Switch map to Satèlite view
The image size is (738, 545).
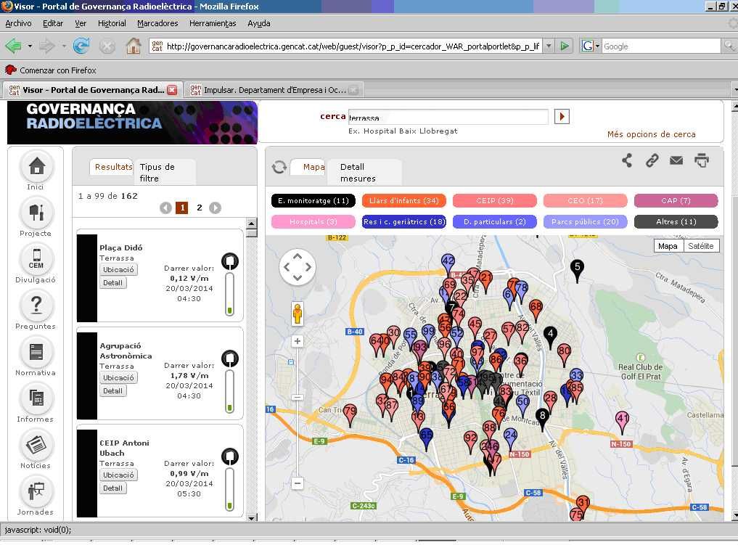701,246
